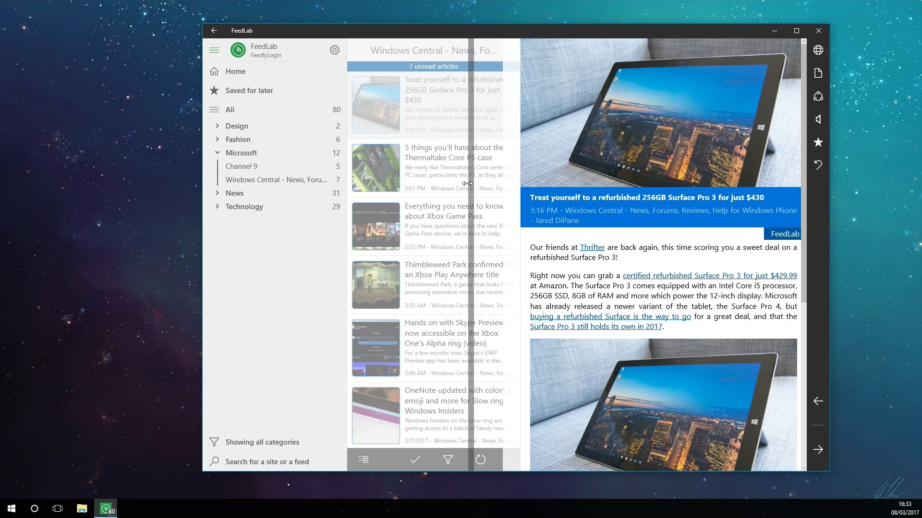Expand the Technology category
The image size is (922, 518).
pos(217,206)
